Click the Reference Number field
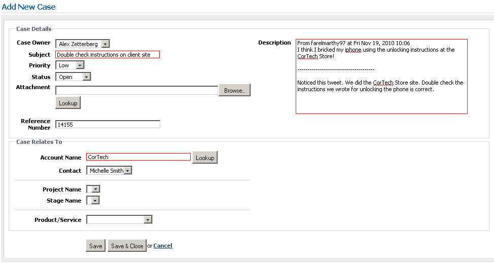494x271 pixels. coord(108,124)
